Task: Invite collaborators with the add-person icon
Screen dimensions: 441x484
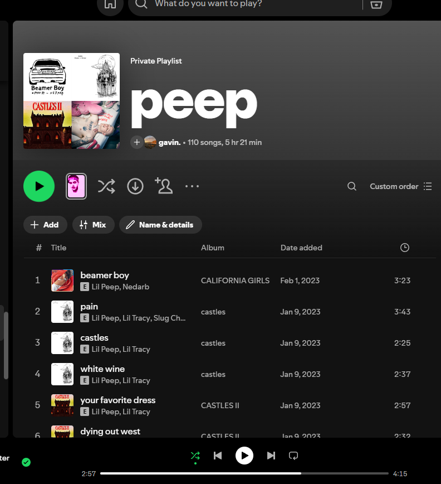Action: (164, 186)
